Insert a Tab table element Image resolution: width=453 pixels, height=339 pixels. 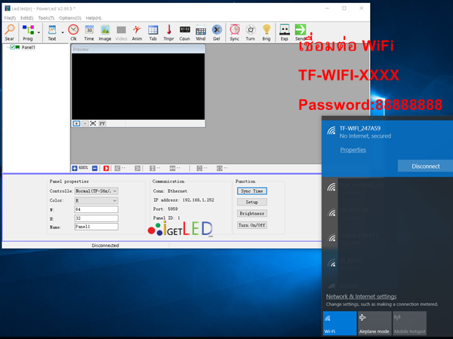pos(153,32)
